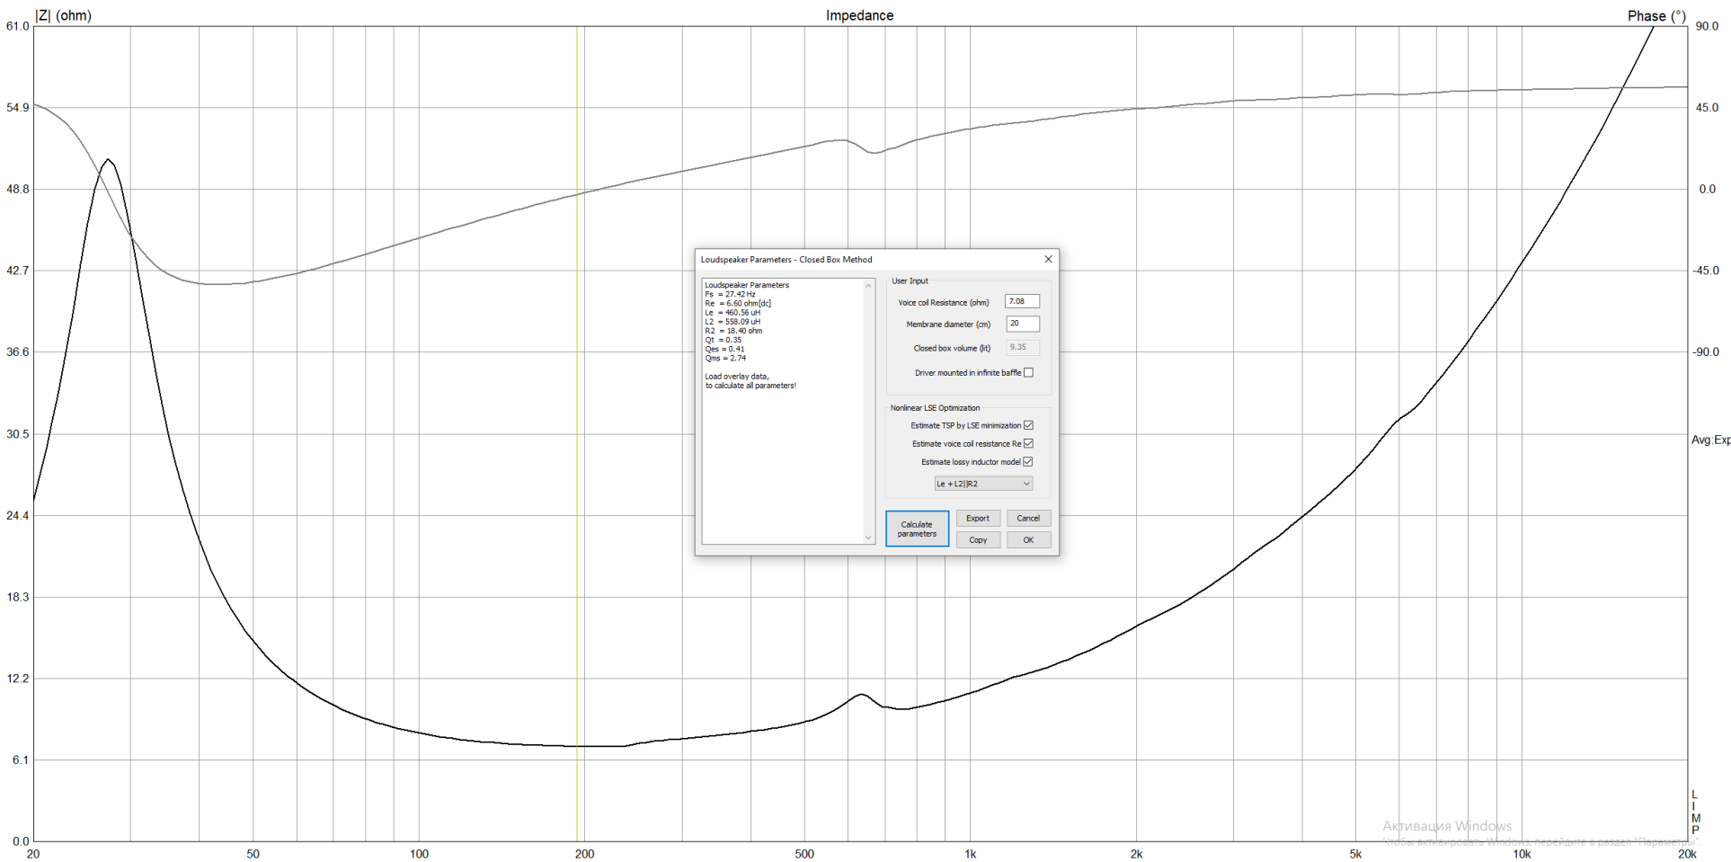The width and height of the screenshot is (1731, 862).
Task: Click the calculated parameters text box
Action: coord(782,411)
